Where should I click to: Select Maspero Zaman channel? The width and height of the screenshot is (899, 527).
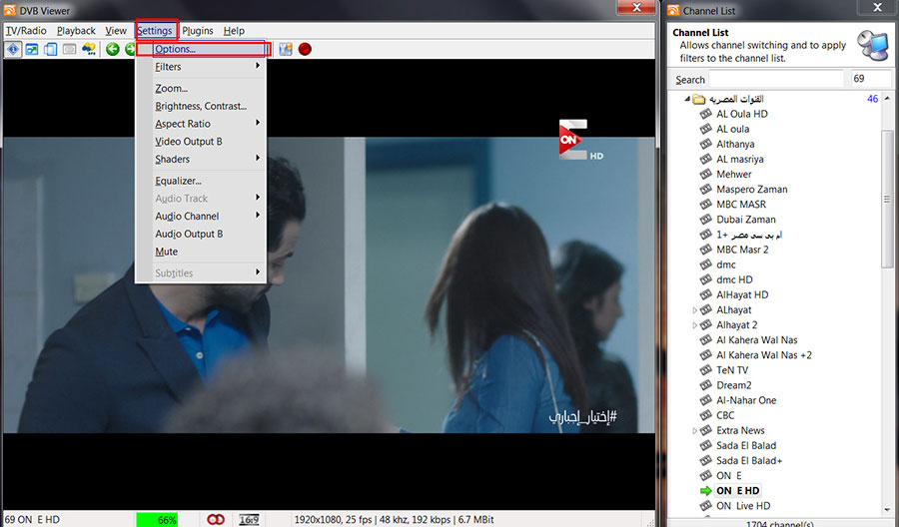751,189
